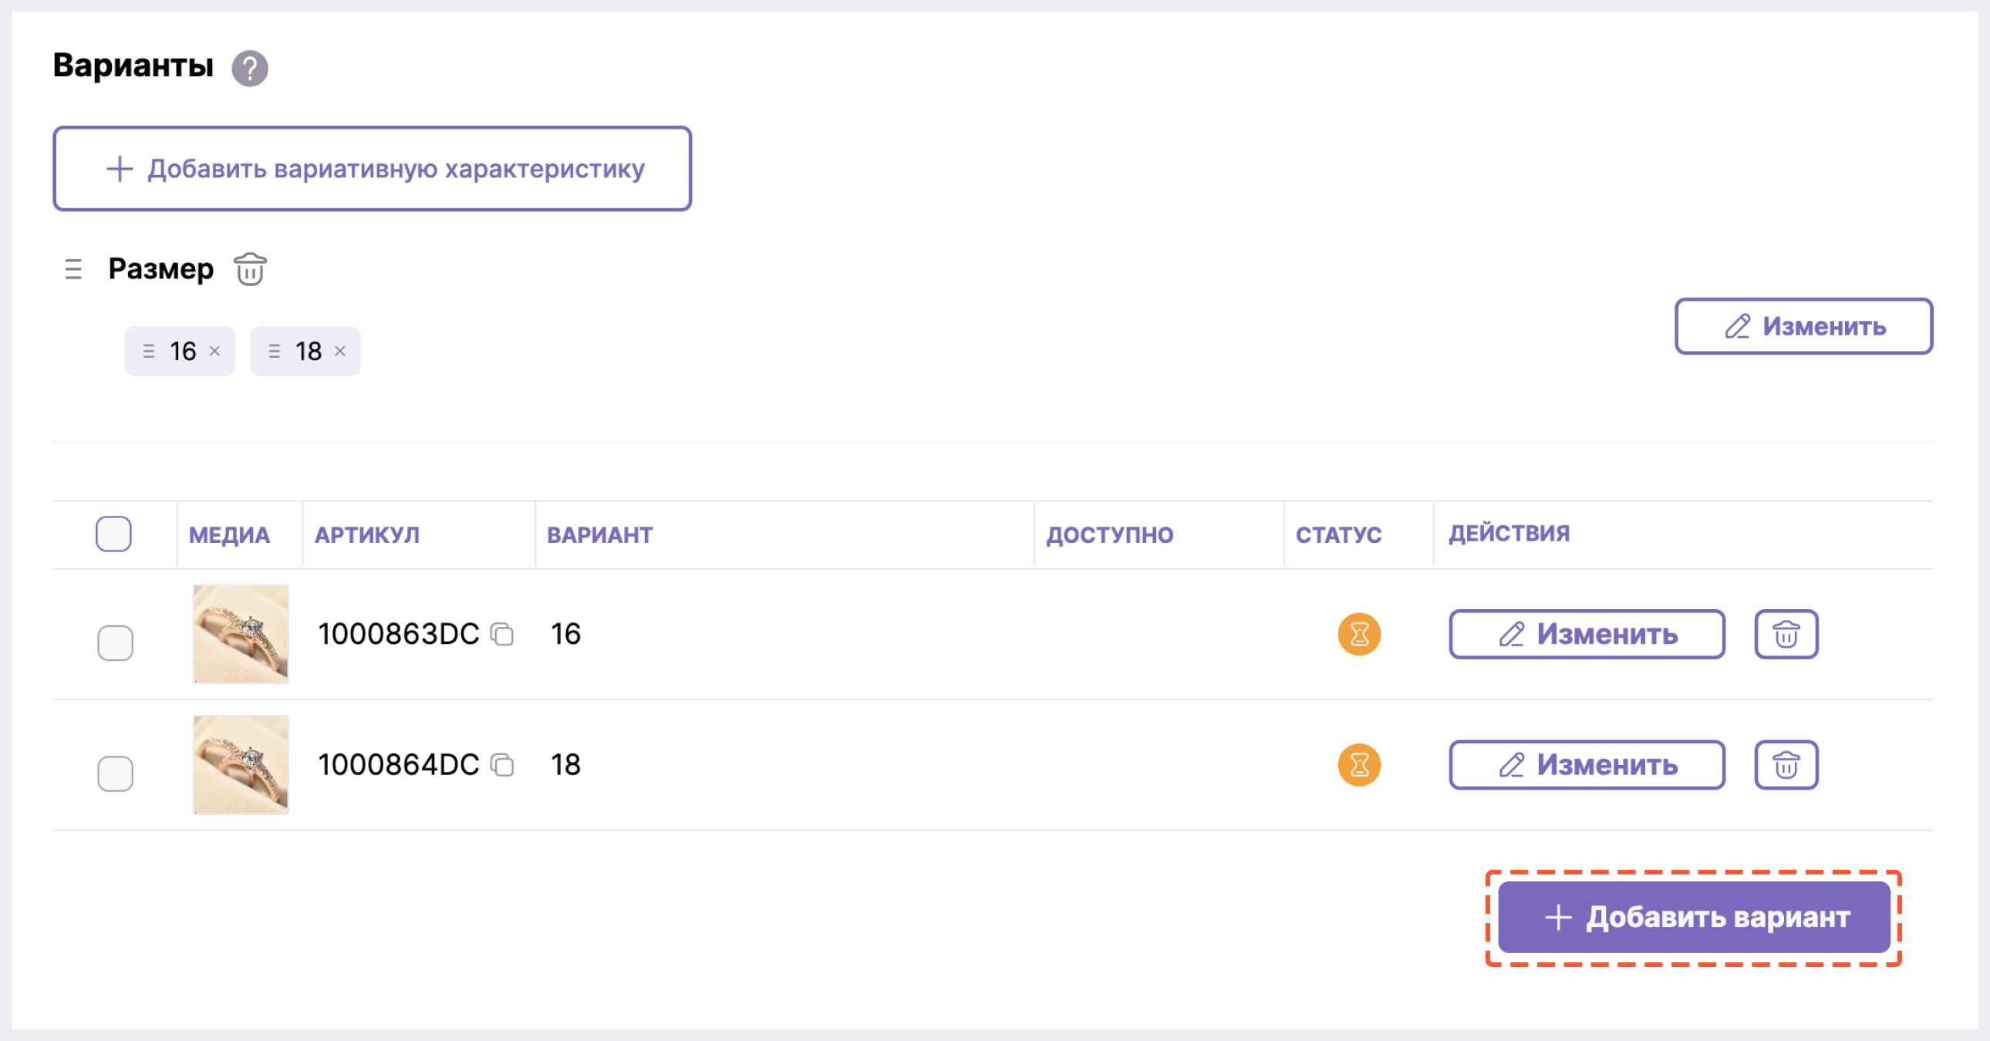Edit variant 16 via Изменить button
This screenshot has height=1041, width=1990.
1587,634
